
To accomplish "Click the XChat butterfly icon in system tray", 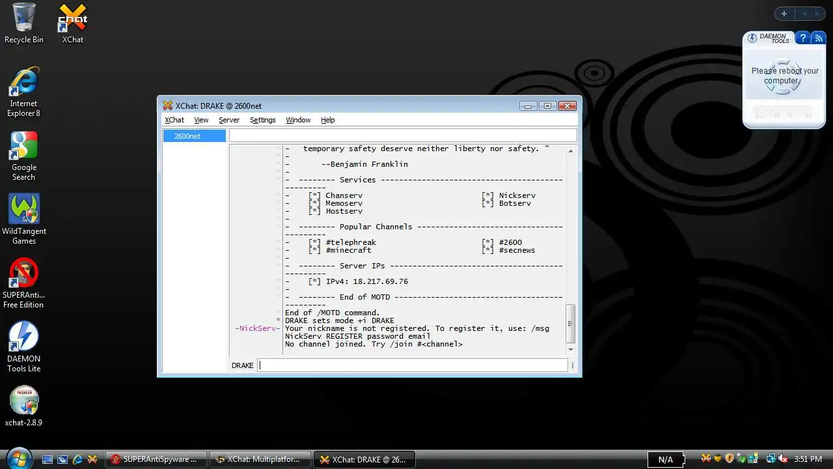I will [x=705, y=459].
